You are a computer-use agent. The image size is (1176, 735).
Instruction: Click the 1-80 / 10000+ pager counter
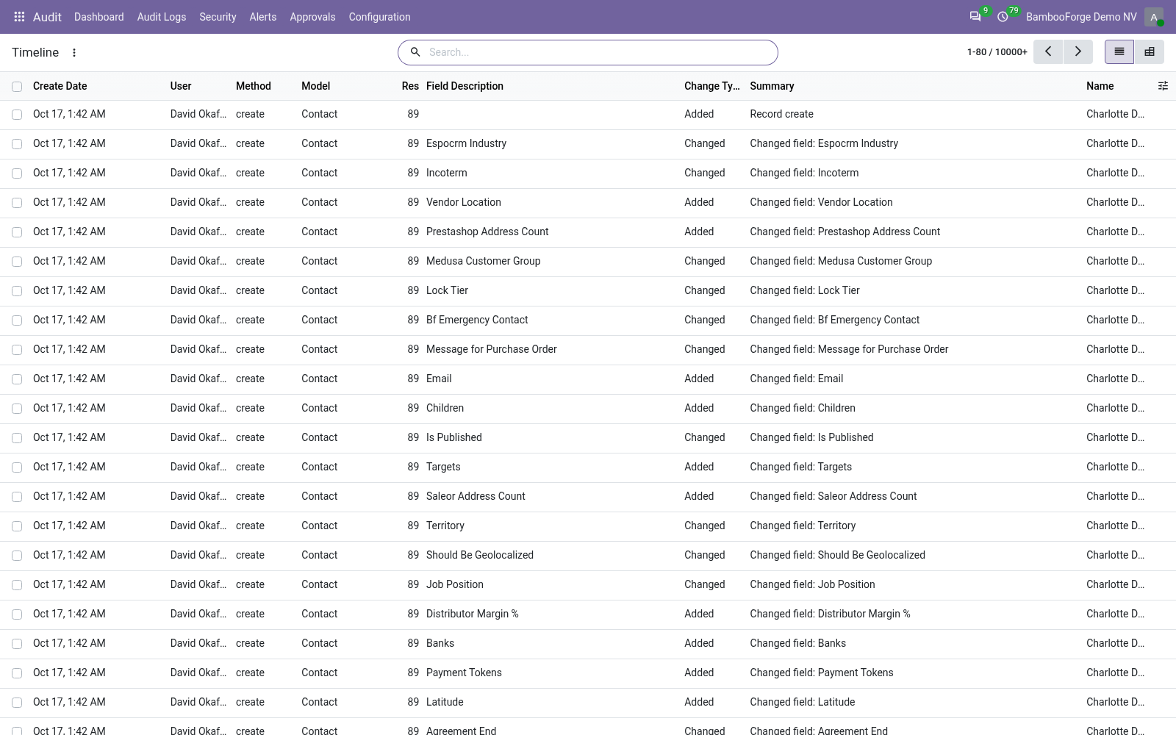(x=997, y=52)
